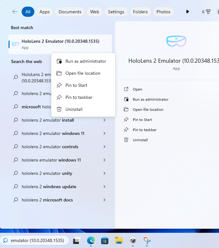Expand arrow for hololens 2 microsoft docs
Screen dimensions: 219x248
[105, 200]
